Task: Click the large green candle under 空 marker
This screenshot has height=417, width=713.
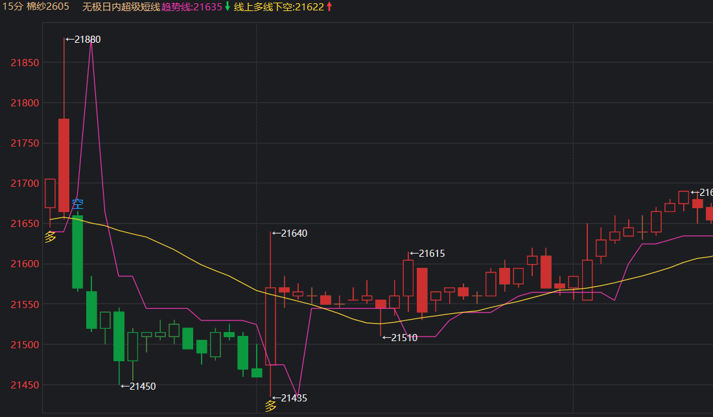Action: coord(78,252)
